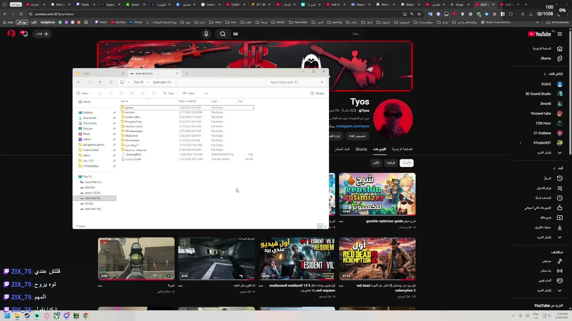Go up one folder level in Explorer
The height and width of the screenshot is (321, 572).
[100, 82]
